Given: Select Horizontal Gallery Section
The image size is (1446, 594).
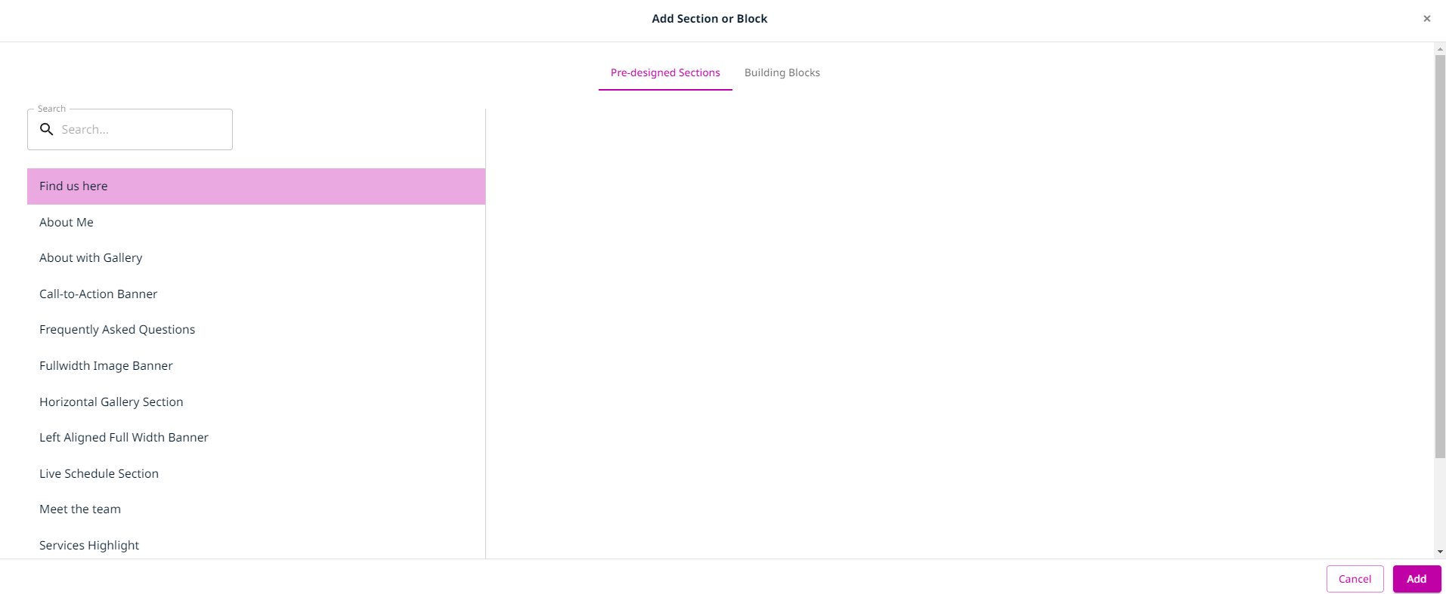Looking at the screenshot, I should [x=256, y=402].
